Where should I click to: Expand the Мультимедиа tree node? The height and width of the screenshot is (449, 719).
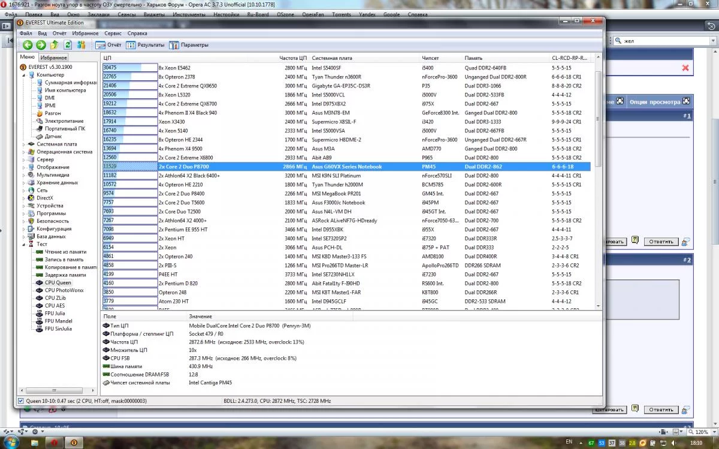(24, 175)
